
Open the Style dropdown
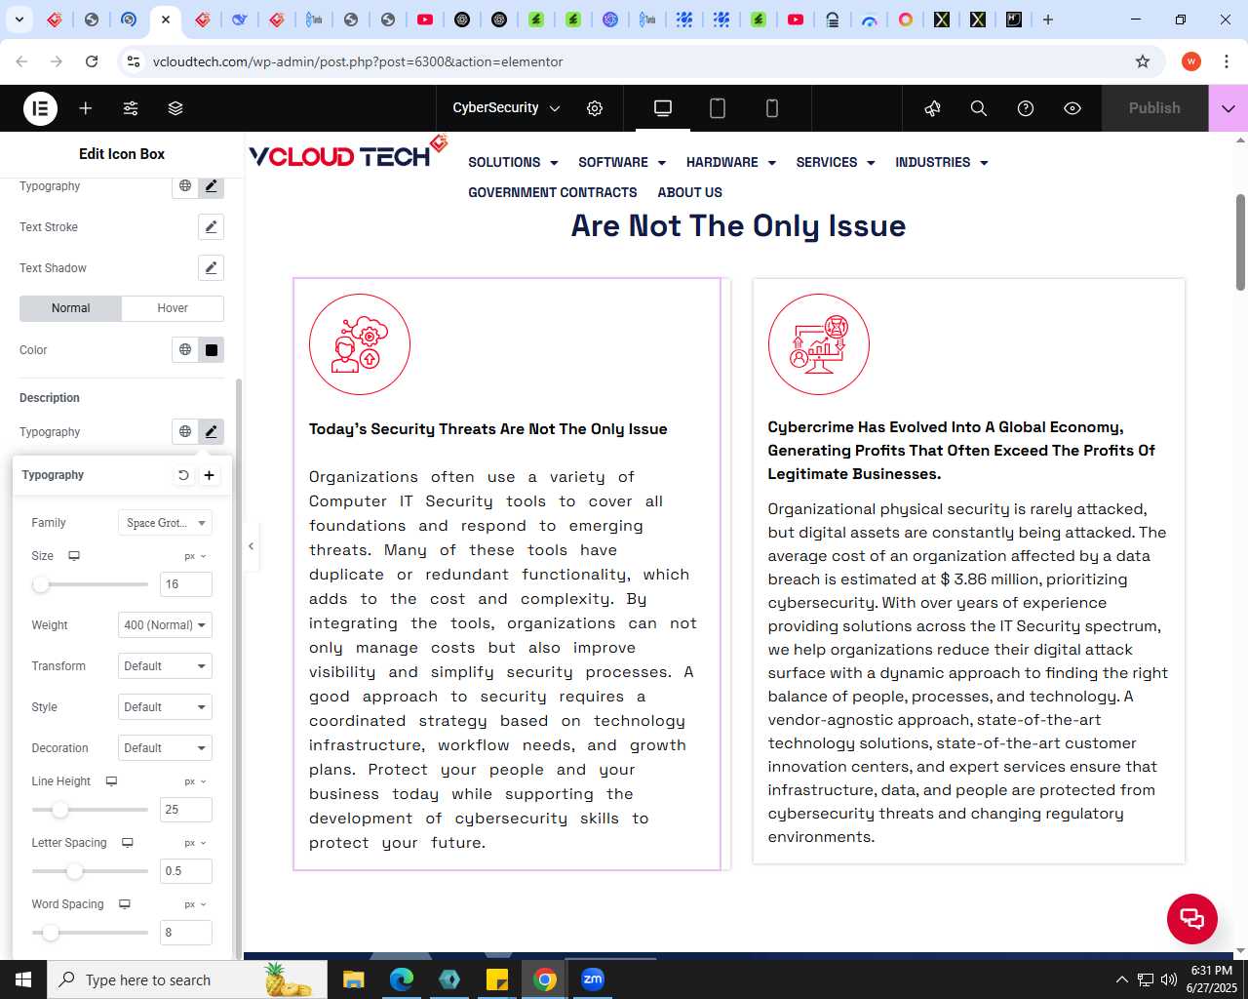tap(165, 707)
